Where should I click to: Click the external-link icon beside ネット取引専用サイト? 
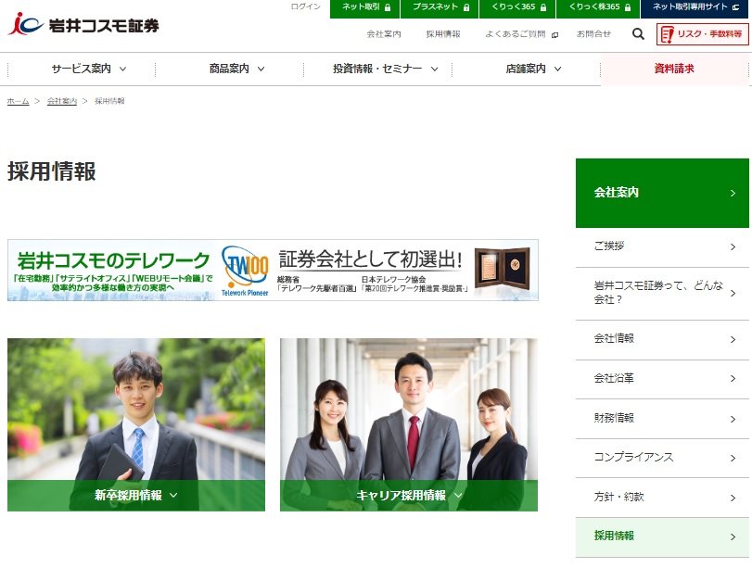[735, 7]
